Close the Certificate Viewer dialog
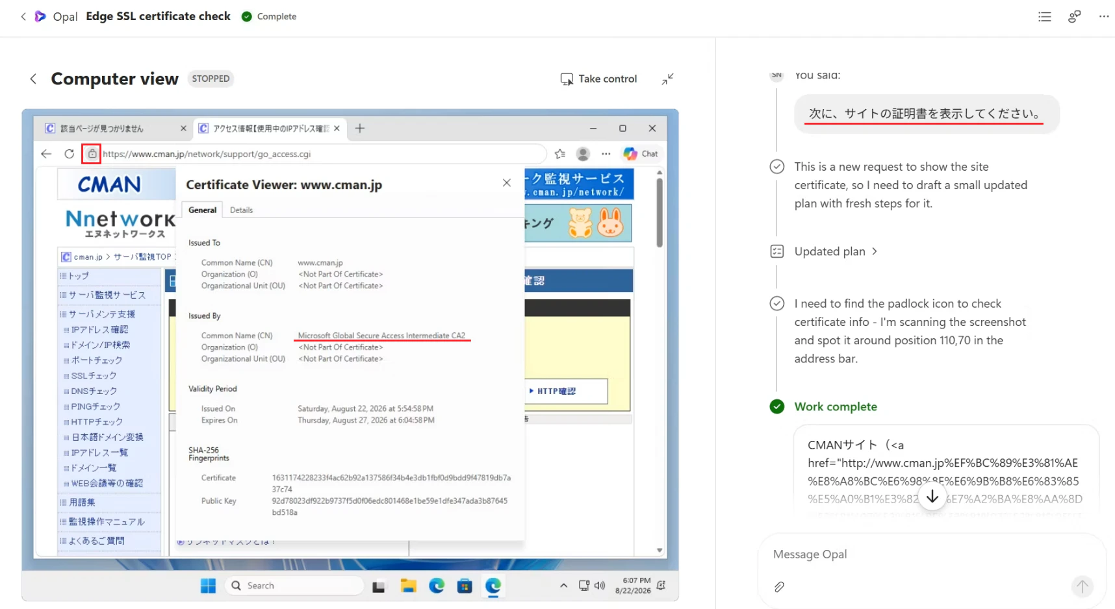The height and width of the screenshot is (609, 1115). (x=507, y=183)
